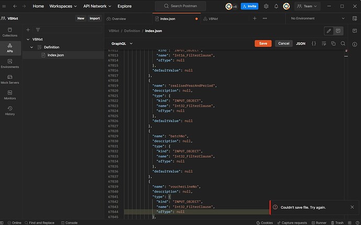Open the environment quick look icon
Image resolution: width=361 pixels, height=225 pixels.
355,18
